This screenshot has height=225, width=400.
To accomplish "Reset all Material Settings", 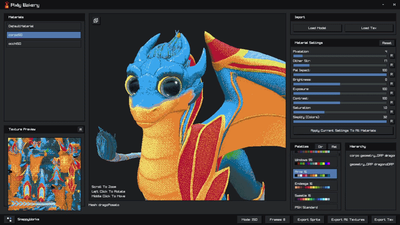I will tap(386, 43).
